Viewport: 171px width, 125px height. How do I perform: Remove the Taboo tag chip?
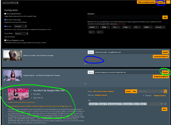tap(146, 104)
